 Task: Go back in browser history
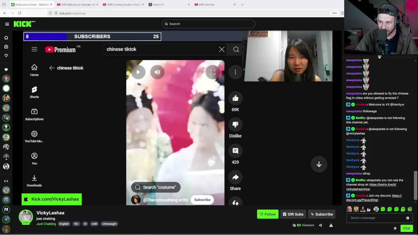pyautogui.click(x=5, y=13)
